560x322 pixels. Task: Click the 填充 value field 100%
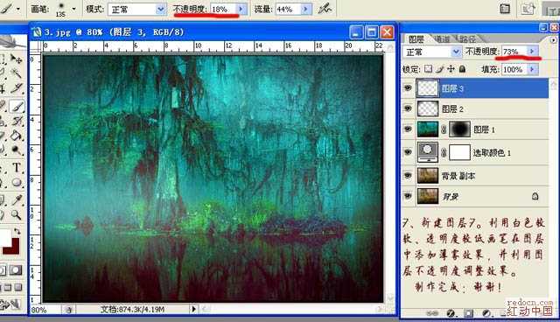pos(514,69)
